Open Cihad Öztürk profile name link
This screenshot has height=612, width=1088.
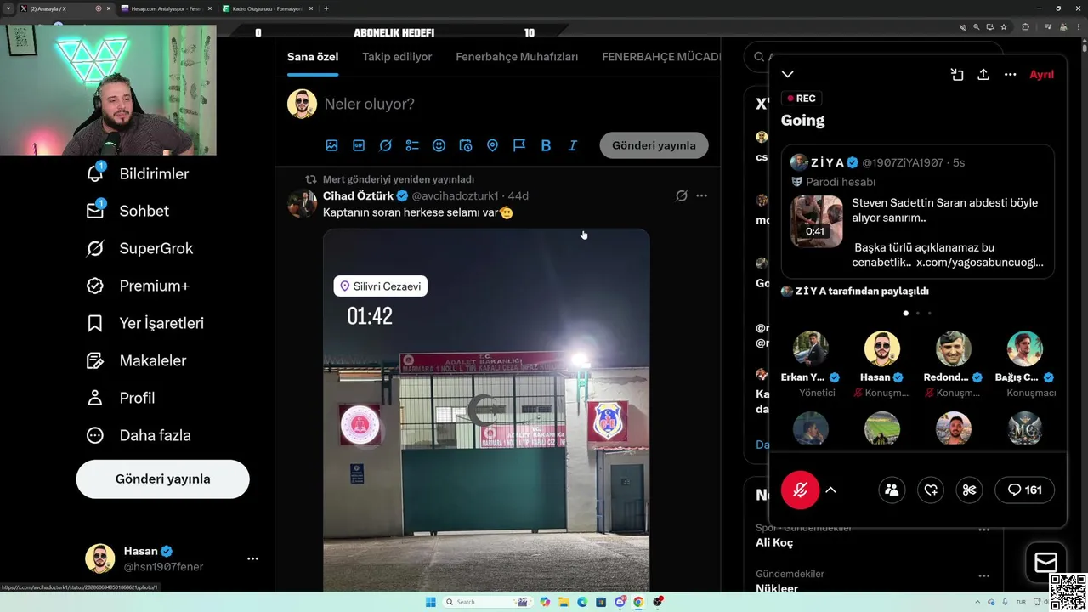(358, 195)
